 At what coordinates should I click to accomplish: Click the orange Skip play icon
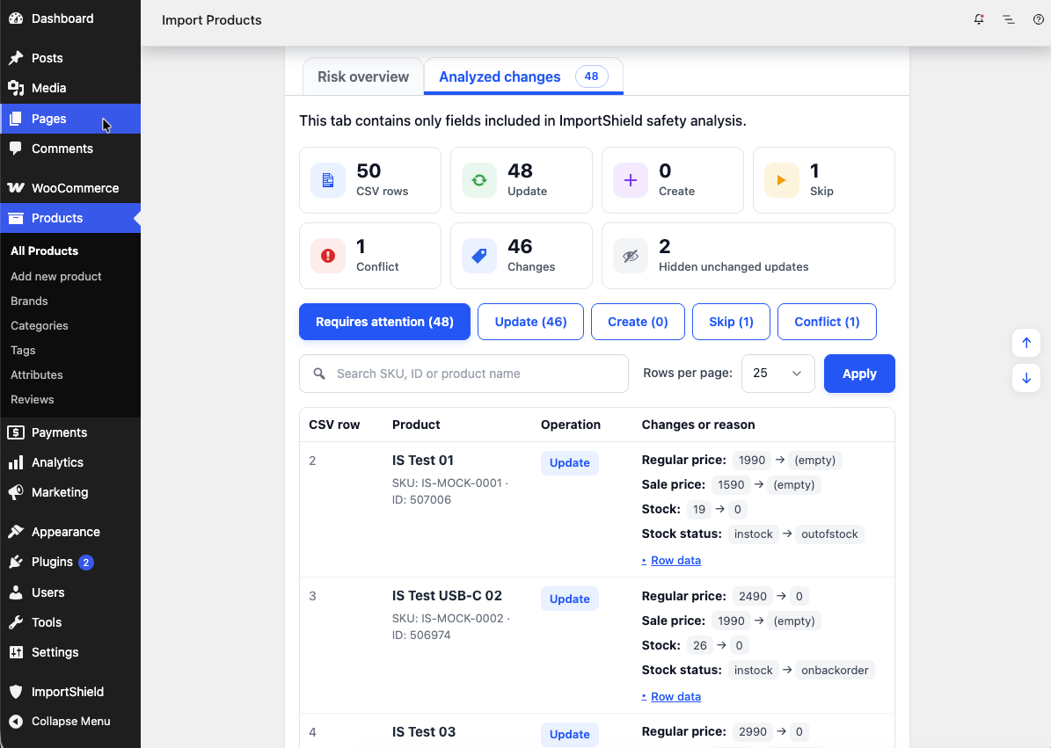(782, 180)
